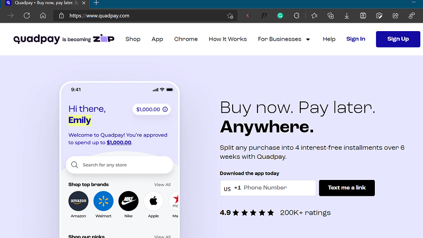
Task: Click the Amazon brand icon
Action: tap(78, 201)
